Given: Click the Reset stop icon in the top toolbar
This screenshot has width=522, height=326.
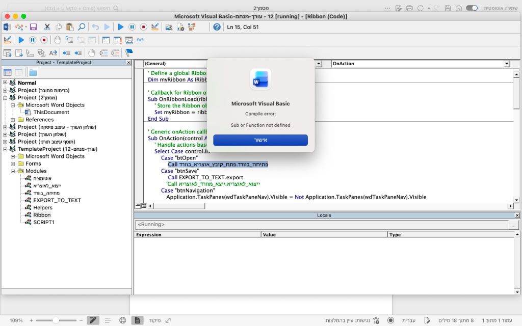Looking at the screenshot, I should pos(143,27).
